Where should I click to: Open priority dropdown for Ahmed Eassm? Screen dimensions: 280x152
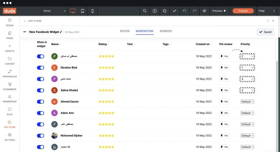point(247,102)
